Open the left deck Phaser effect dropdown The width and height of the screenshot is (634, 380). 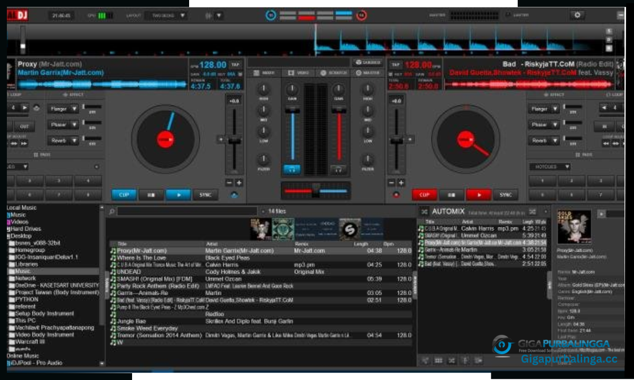tap(63, 125)
